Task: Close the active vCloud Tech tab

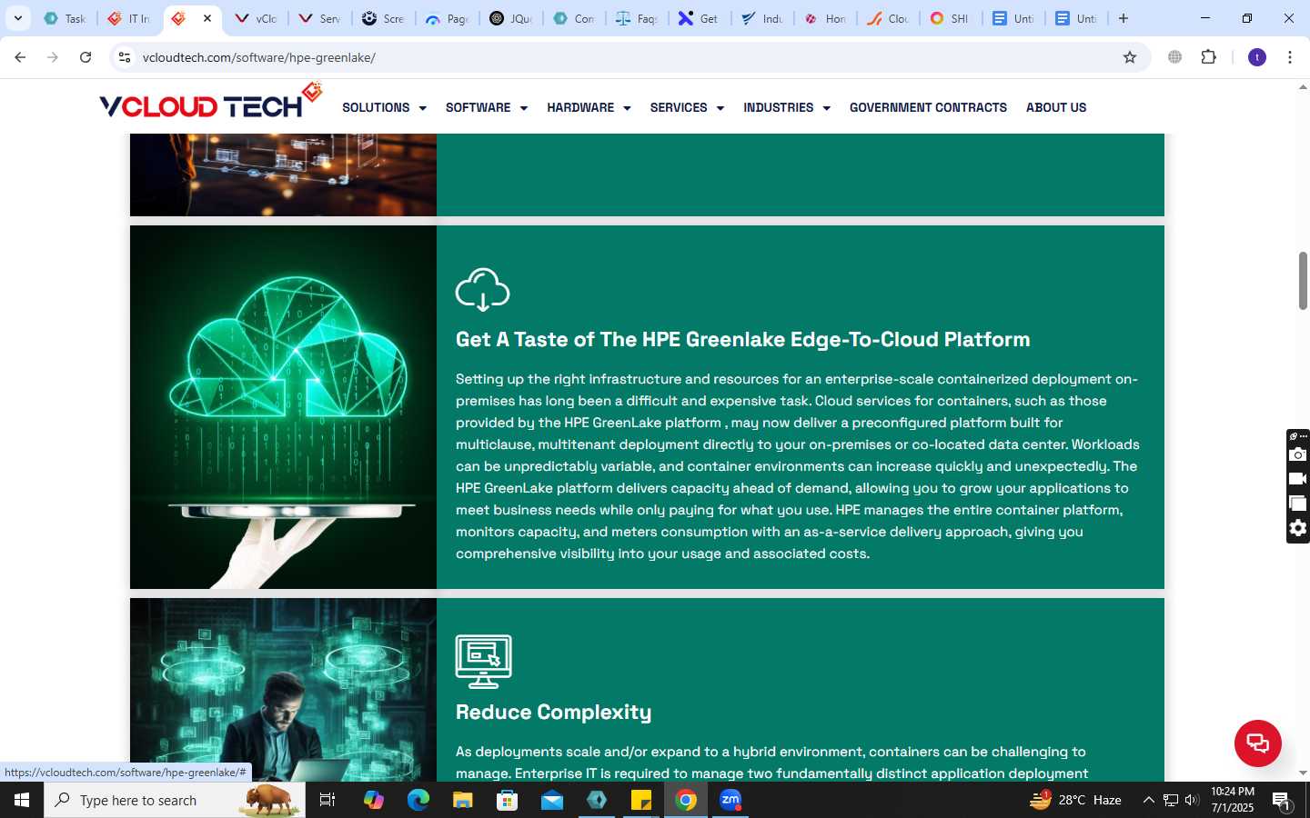Action: click(207, 18)
